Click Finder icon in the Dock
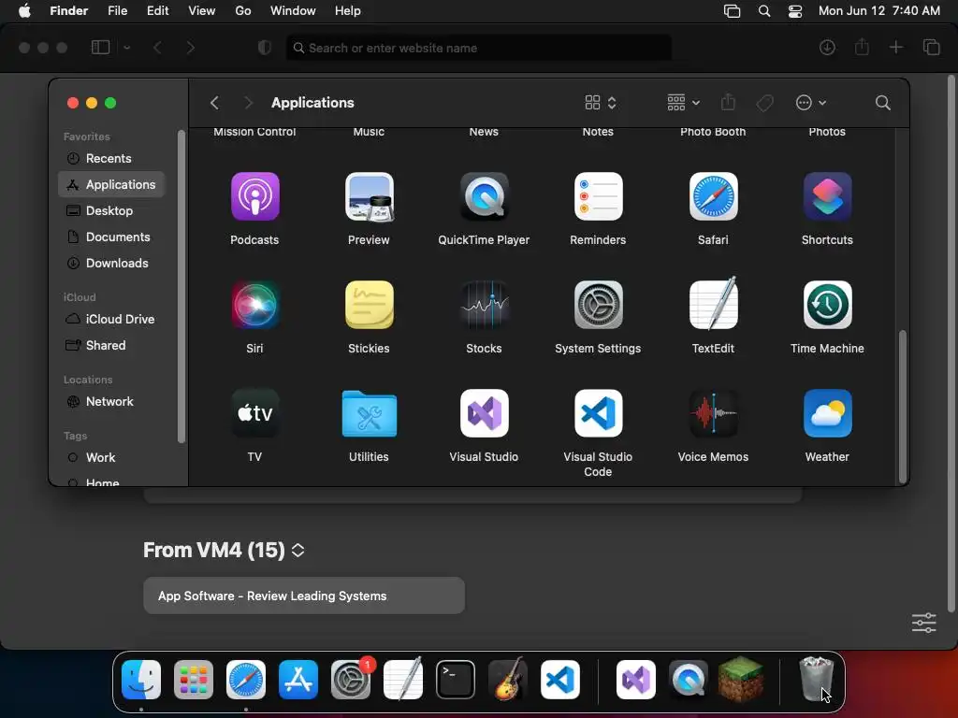958x718 pixels. pyautogui.click(x=141, y=680)
